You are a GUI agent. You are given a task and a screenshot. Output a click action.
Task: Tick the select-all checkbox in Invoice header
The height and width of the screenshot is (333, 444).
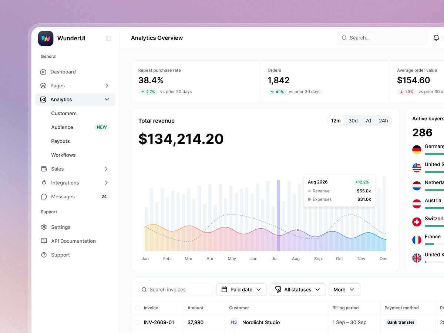point(138,308)
